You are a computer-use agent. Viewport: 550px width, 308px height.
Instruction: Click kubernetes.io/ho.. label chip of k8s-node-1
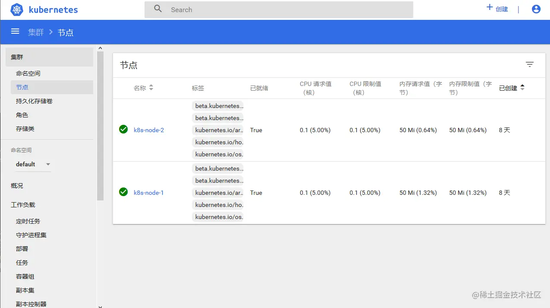218,205
